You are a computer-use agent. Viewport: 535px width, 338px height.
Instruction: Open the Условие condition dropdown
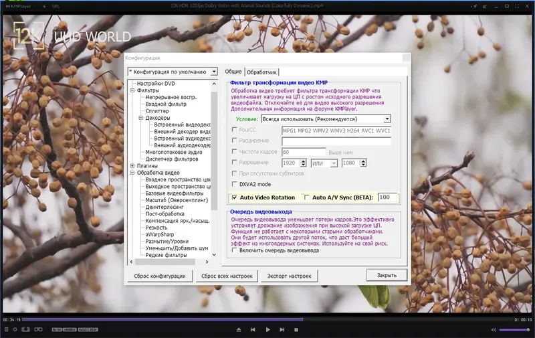(x=326, y=119)
